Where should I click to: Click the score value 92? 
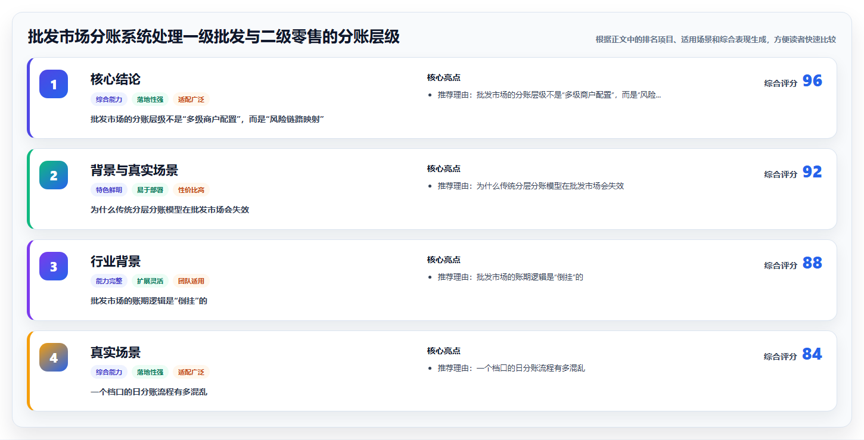click(x=812, y=172)
